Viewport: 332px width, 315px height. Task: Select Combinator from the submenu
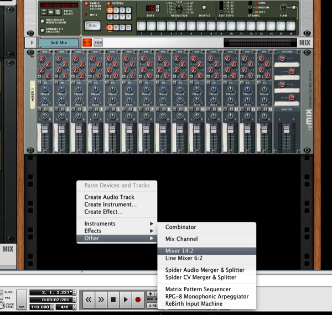pos(206,227)
